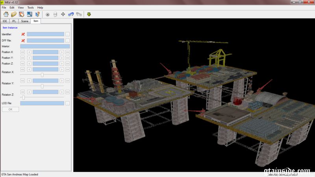Click Rotation X small increase > button
Screen dimensions: 315x177
tap(62, 70)
